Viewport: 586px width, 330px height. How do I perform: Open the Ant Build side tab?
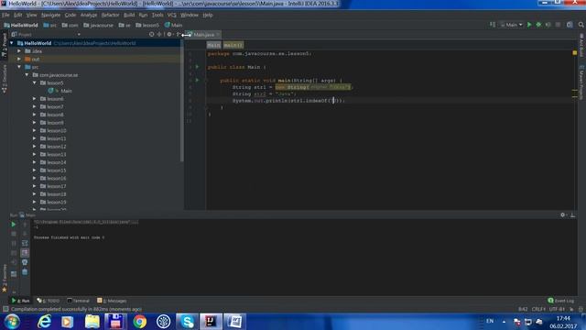tap(582, 45)
